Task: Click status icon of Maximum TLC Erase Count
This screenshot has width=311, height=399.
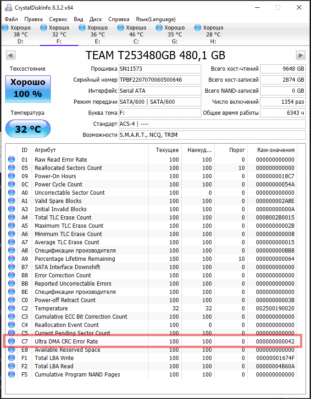Action: 11,225
